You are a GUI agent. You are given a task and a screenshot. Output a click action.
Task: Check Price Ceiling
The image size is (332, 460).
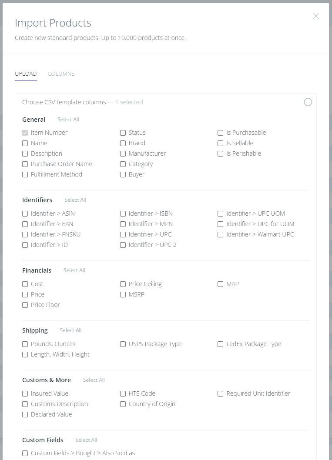coord(123,284)
